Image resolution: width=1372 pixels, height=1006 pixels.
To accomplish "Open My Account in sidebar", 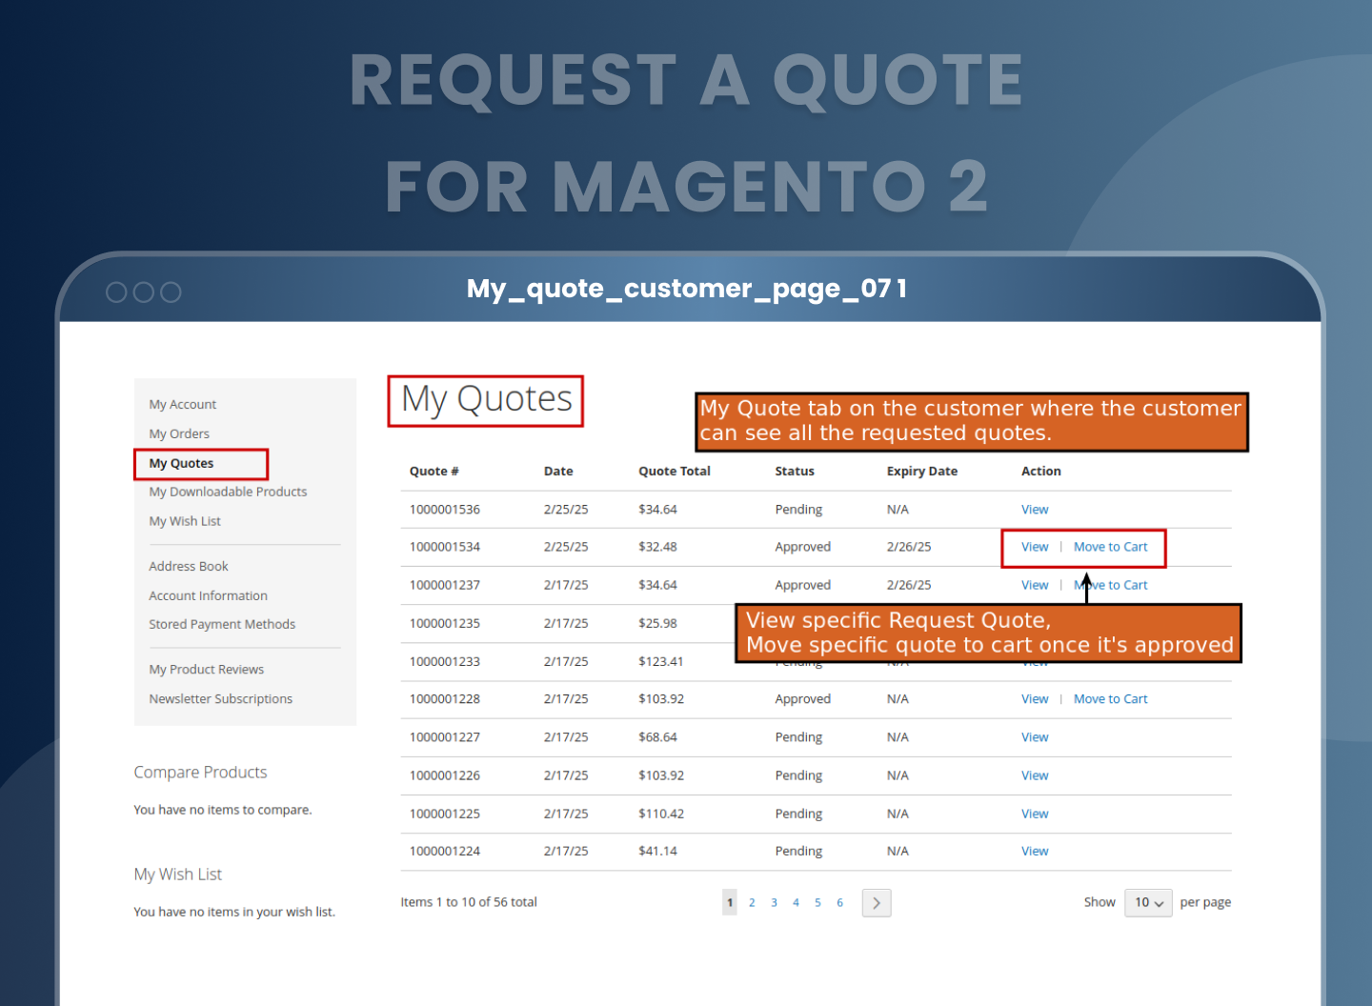I will [182, 405].
